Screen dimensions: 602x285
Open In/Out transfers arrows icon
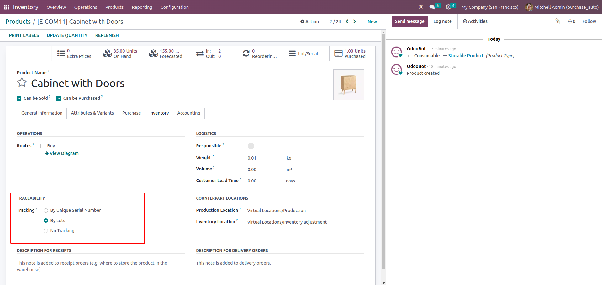[x=200, y=53]
